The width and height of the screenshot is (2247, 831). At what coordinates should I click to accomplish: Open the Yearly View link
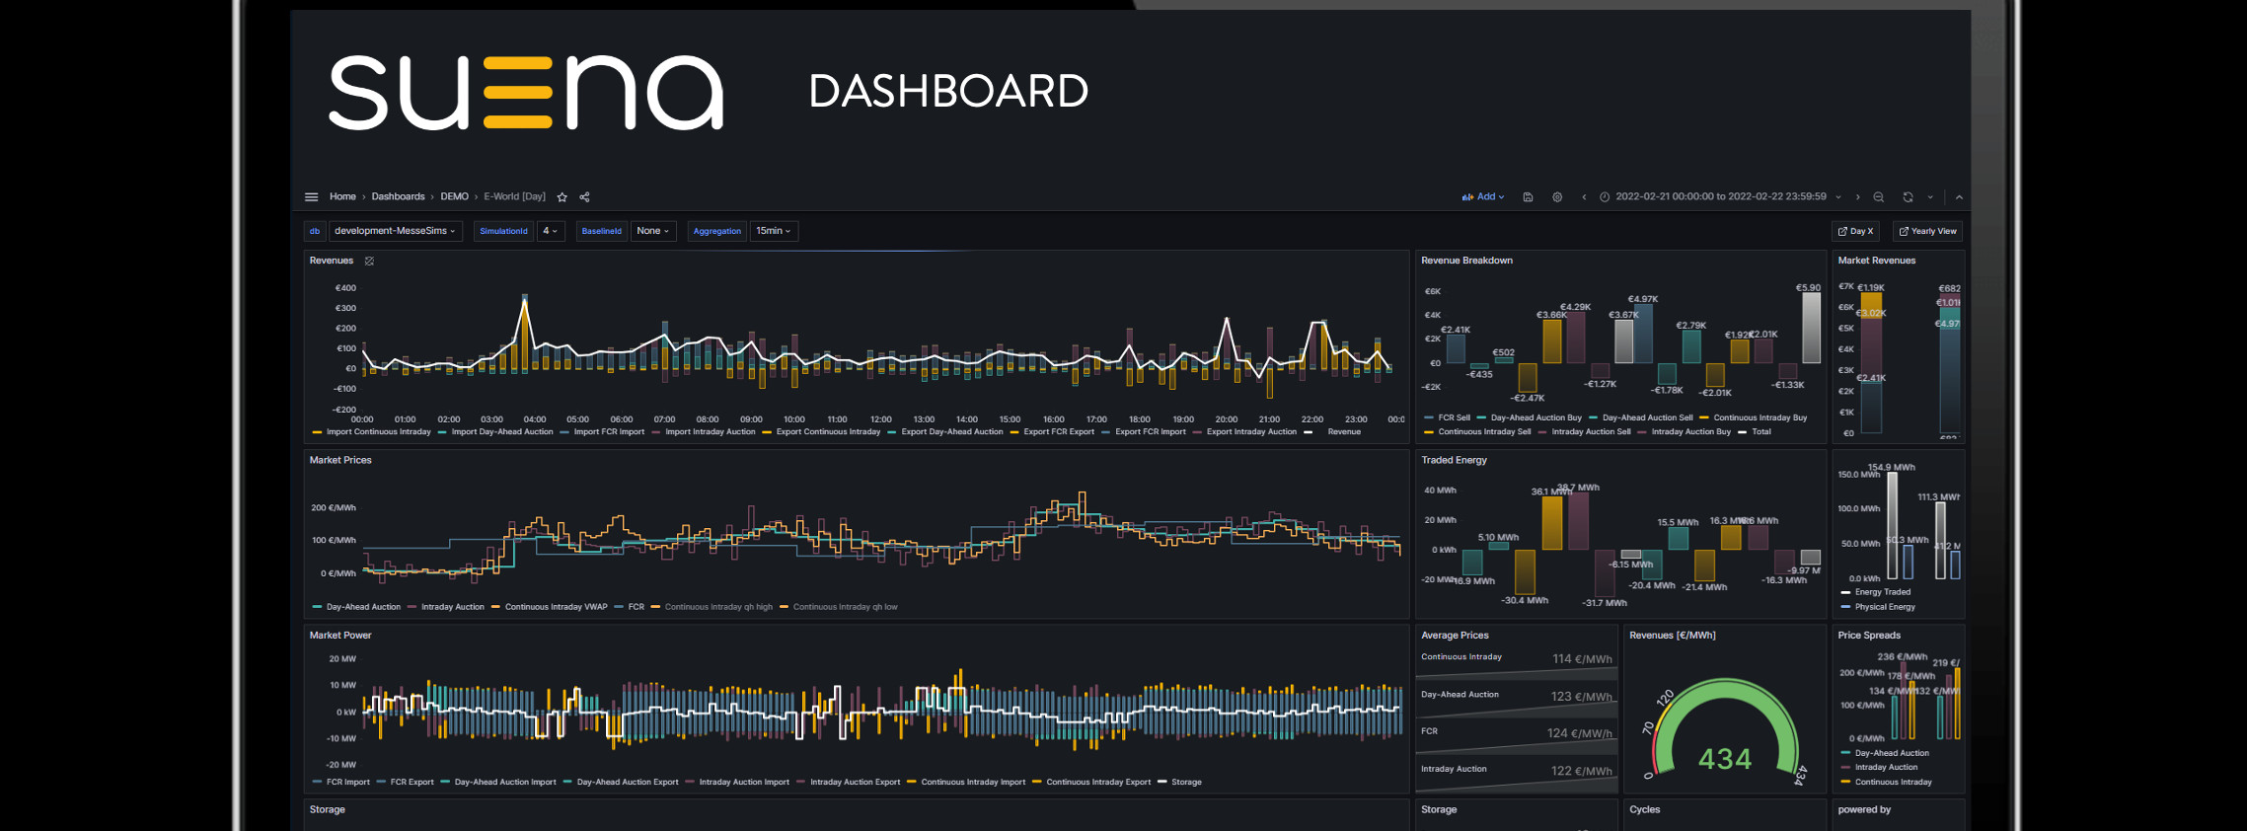[x=1927, y=231]
